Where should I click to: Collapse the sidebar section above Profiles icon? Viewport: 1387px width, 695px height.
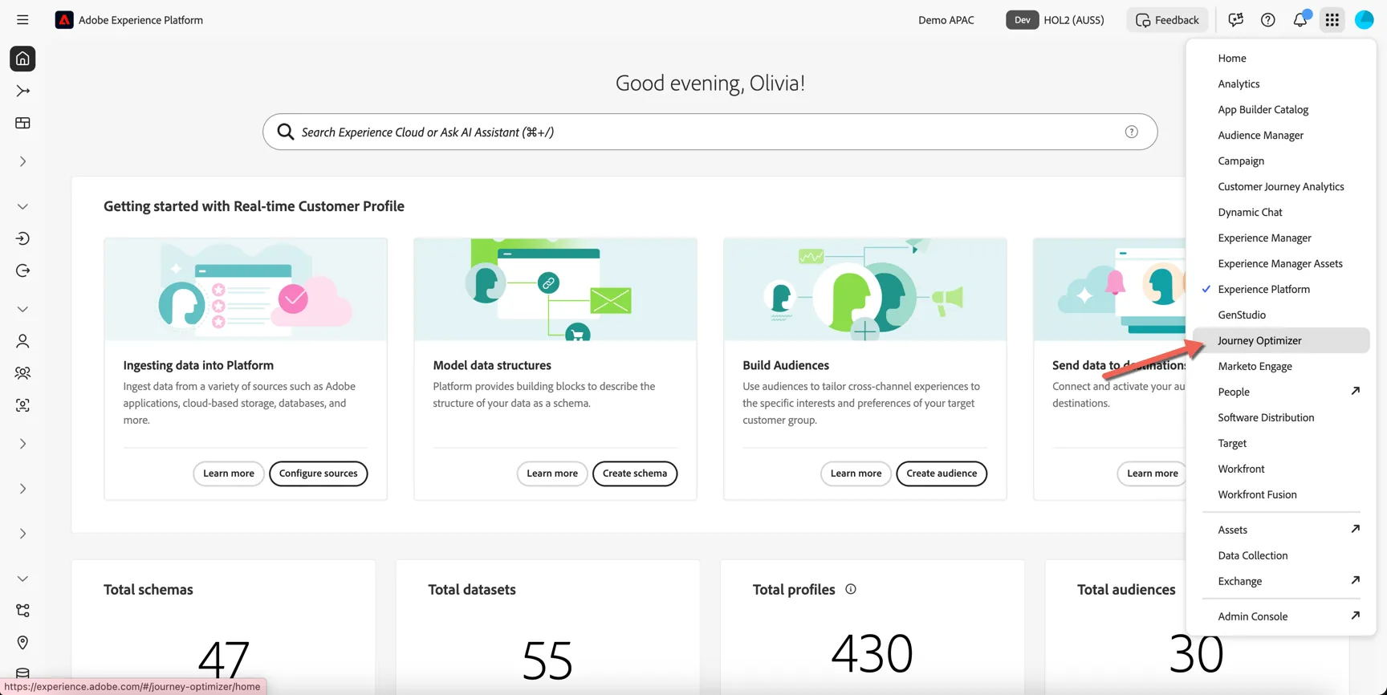tap(22, 309)
